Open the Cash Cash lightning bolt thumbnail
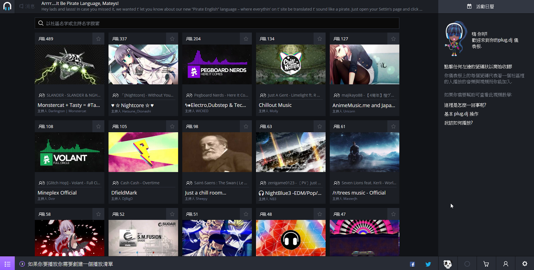 pyautogui.click(x=143, y=152)
